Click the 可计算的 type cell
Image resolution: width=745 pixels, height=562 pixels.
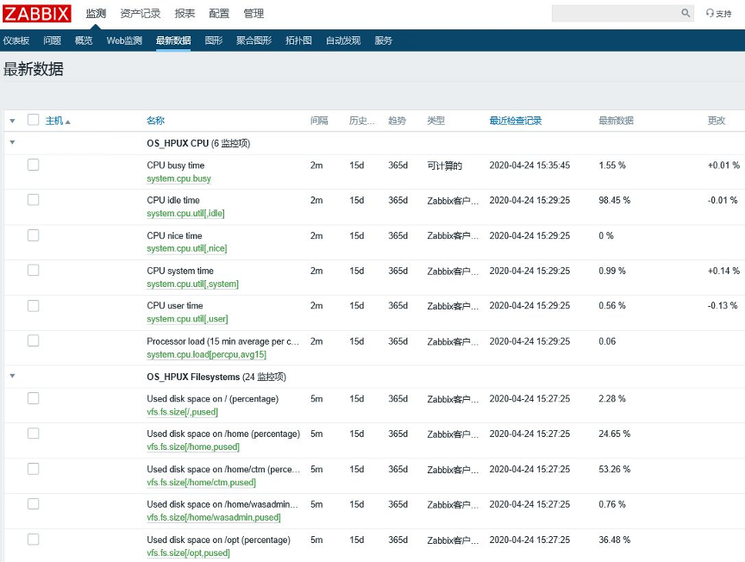pos(444,165)
